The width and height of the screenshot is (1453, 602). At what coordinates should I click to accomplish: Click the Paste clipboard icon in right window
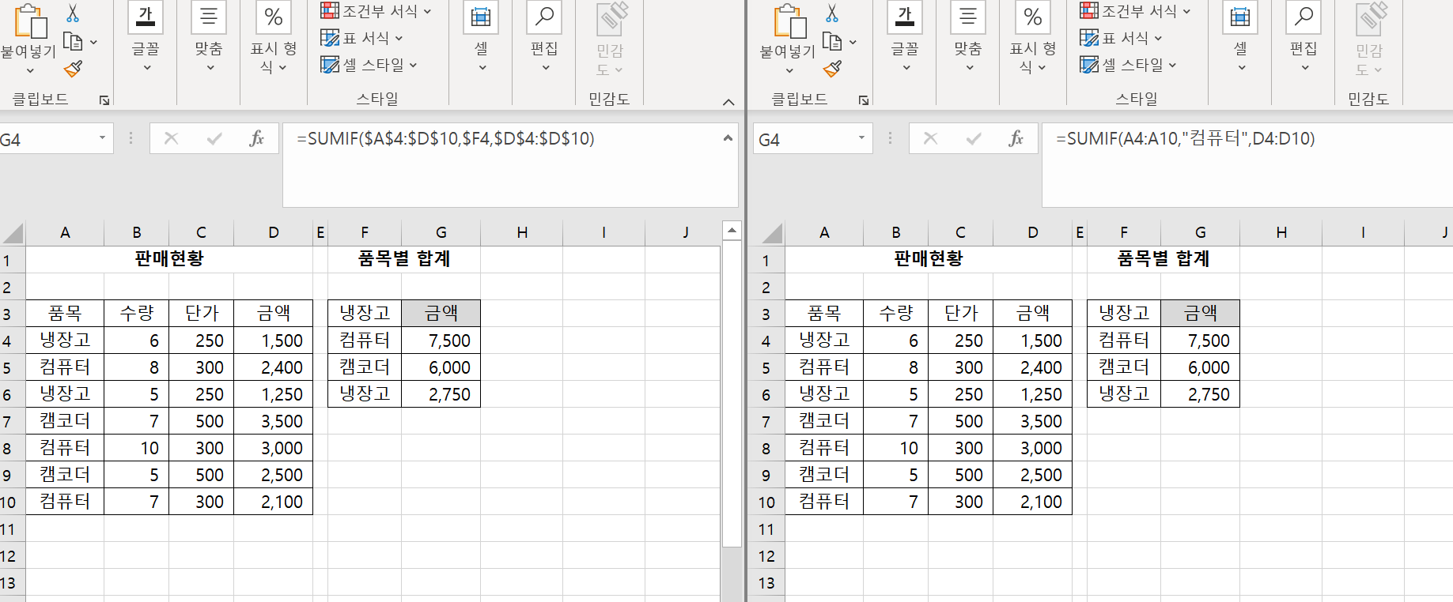tap(789, 21)
